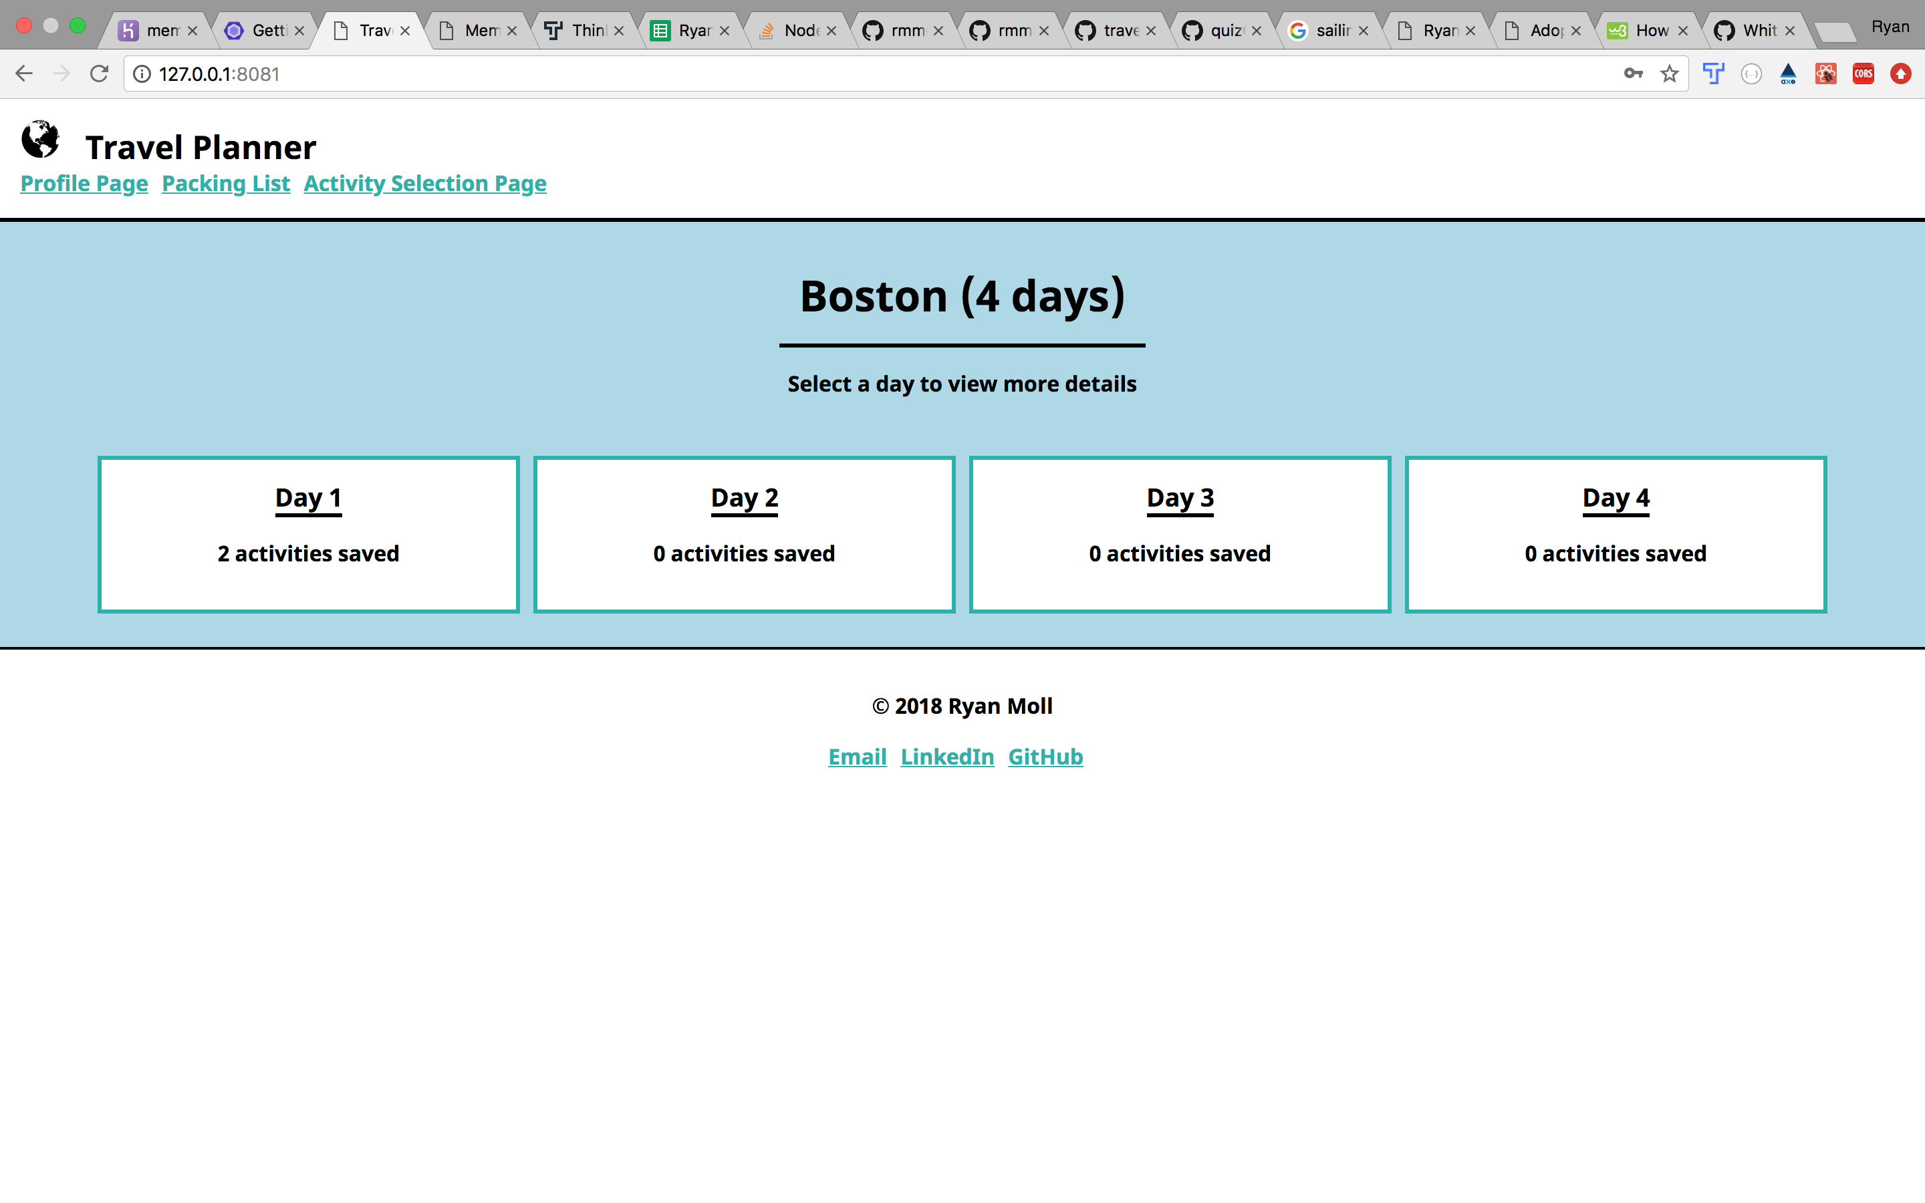The image size is (1925, 1203).
Task: Switch to the 'sailir' Google tab
Action: click(1329, 30)
